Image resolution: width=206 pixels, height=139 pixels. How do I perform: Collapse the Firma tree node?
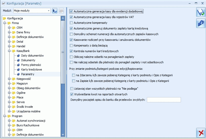[x=5, y=23]
